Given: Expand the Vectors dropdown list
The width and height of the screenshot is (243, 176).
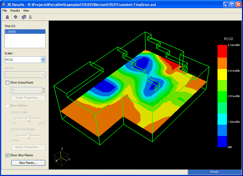Looking at the screenshot, I should click(43, 75).
